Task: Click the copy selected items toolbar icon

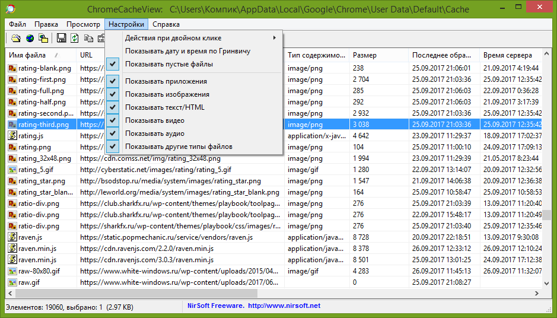Action: [88, 39]
